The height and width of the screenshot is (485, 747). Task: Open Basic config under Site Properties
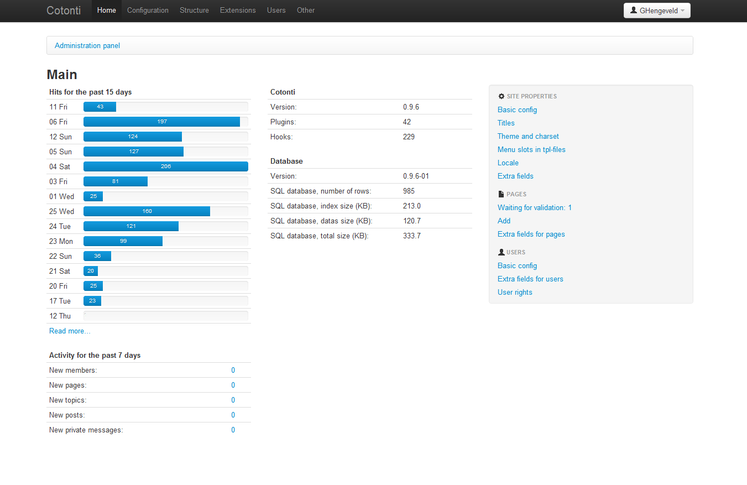coord(517,110)
